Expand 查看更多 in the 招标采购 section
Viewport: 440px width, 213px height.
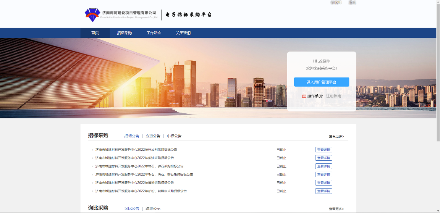coord(336,136)
